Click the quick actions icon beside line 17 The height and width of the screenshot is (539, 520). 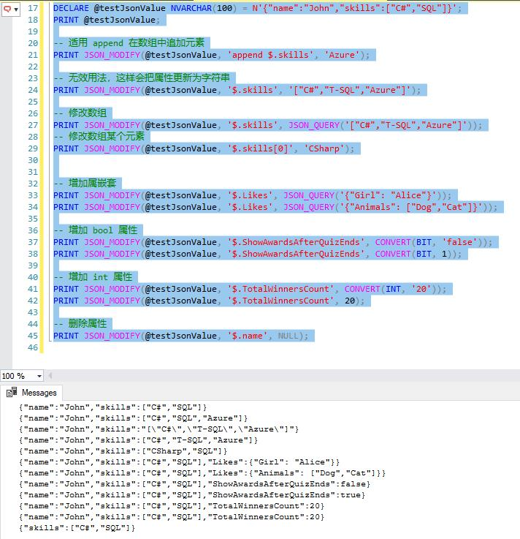[x=6, y=7]
